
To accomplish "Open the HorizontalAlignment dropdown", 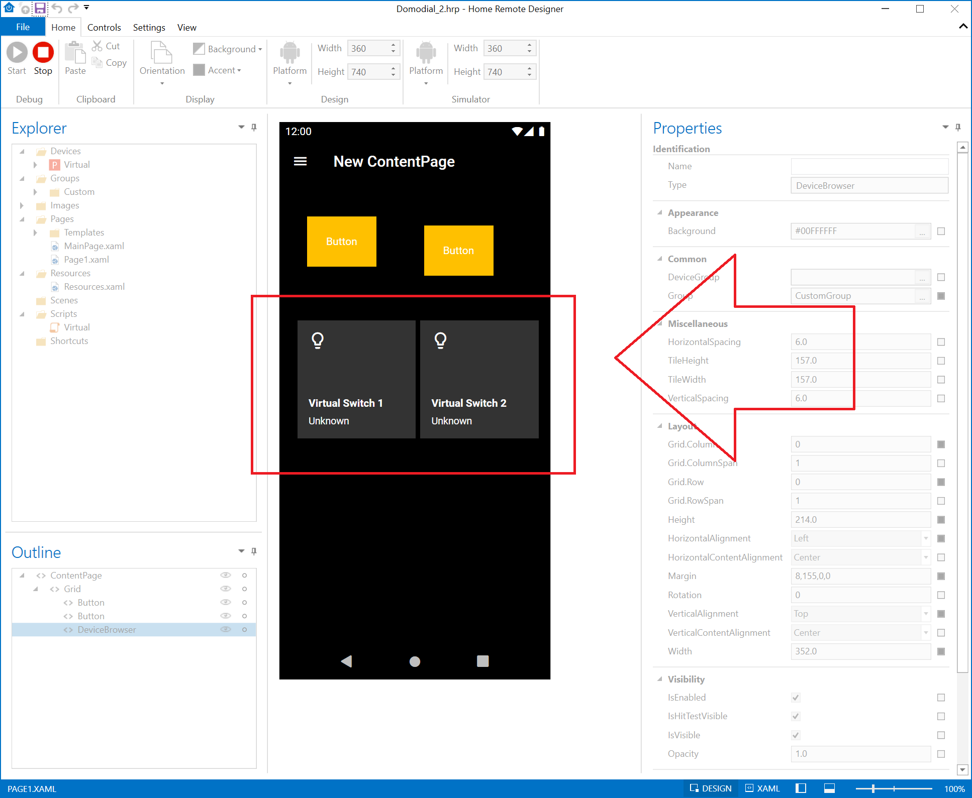I will click(926, 538).
